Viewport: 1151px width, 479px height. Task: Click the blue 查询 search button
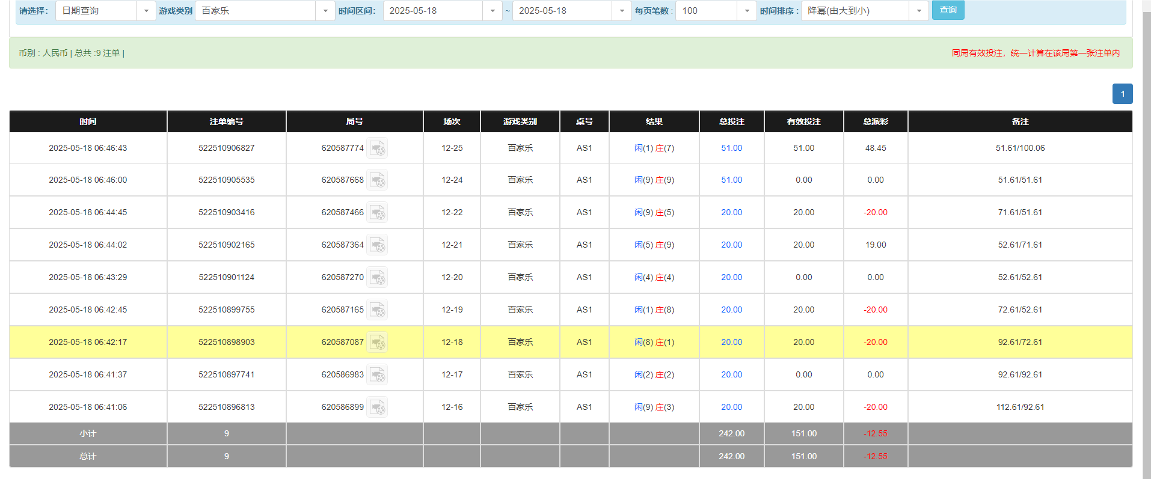pos(948,10)
